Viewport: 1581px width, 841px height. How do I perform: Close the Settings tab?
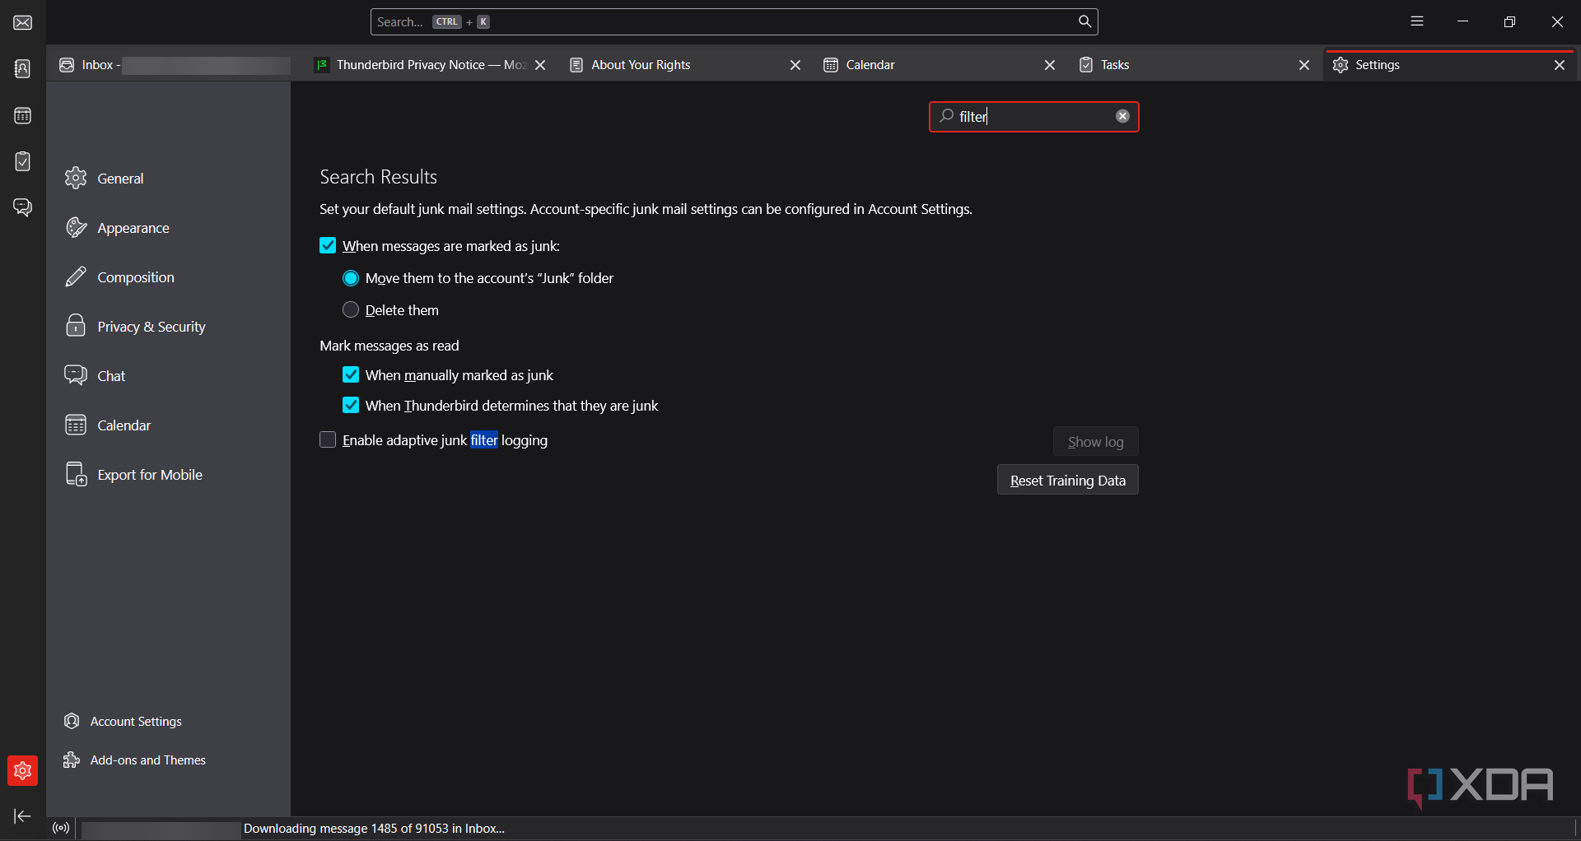point(1560,65)
